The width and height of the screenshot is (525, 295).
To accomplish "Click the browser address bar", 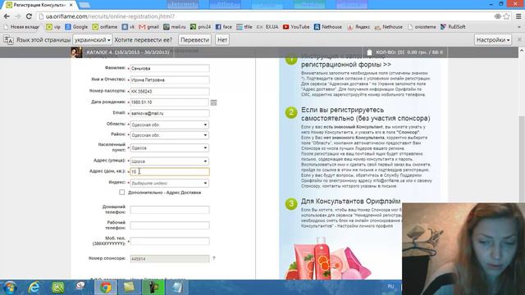I will tap(264, 16).
